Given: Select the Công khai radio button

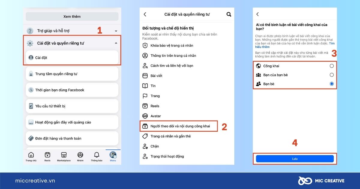Looking at the screenshot, I should (331, 66).
